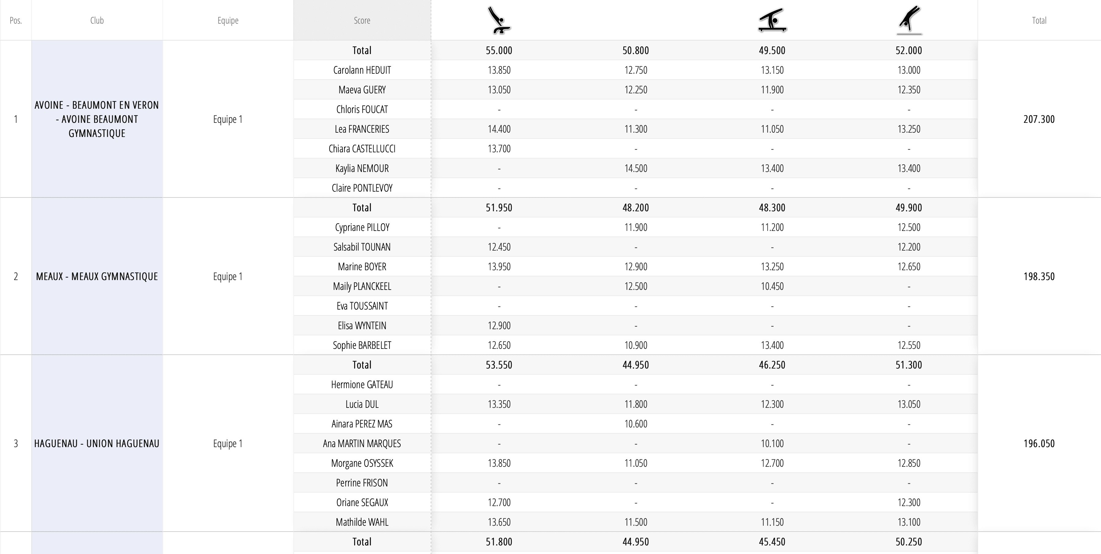Click the Club column header

97,21
